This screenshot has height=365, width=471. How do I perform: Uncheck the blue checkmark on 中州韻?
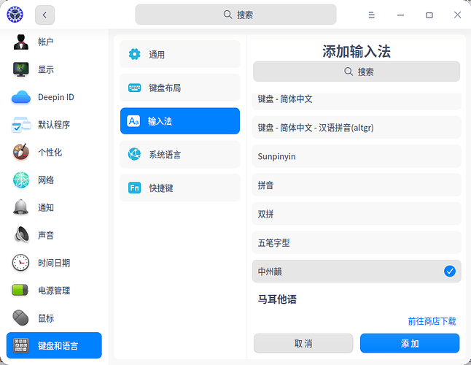click(450, 271)
